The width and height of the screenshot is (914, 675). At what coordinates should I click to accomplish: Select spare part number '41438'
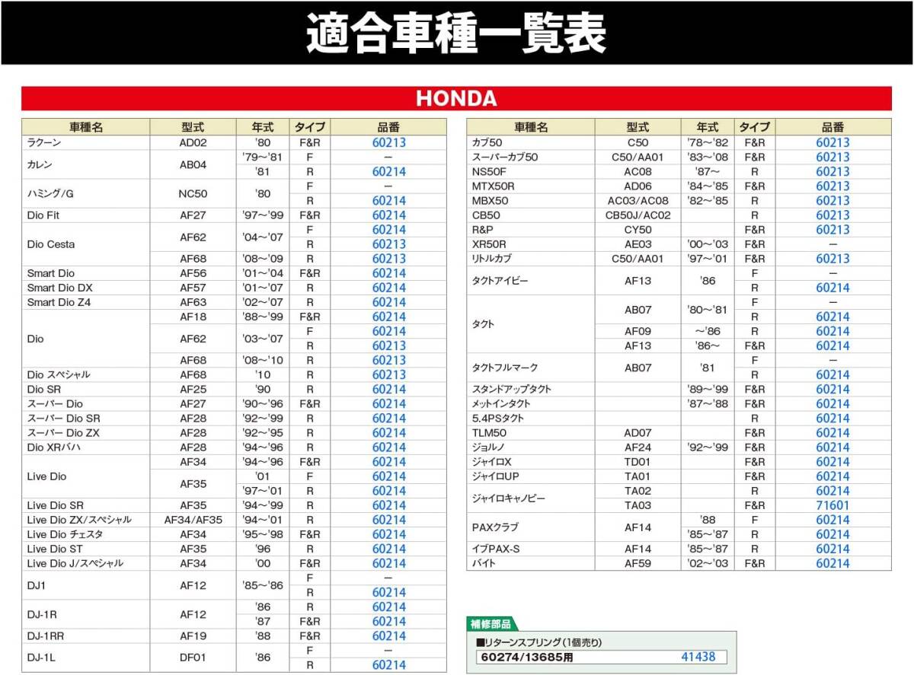point(698,657)
